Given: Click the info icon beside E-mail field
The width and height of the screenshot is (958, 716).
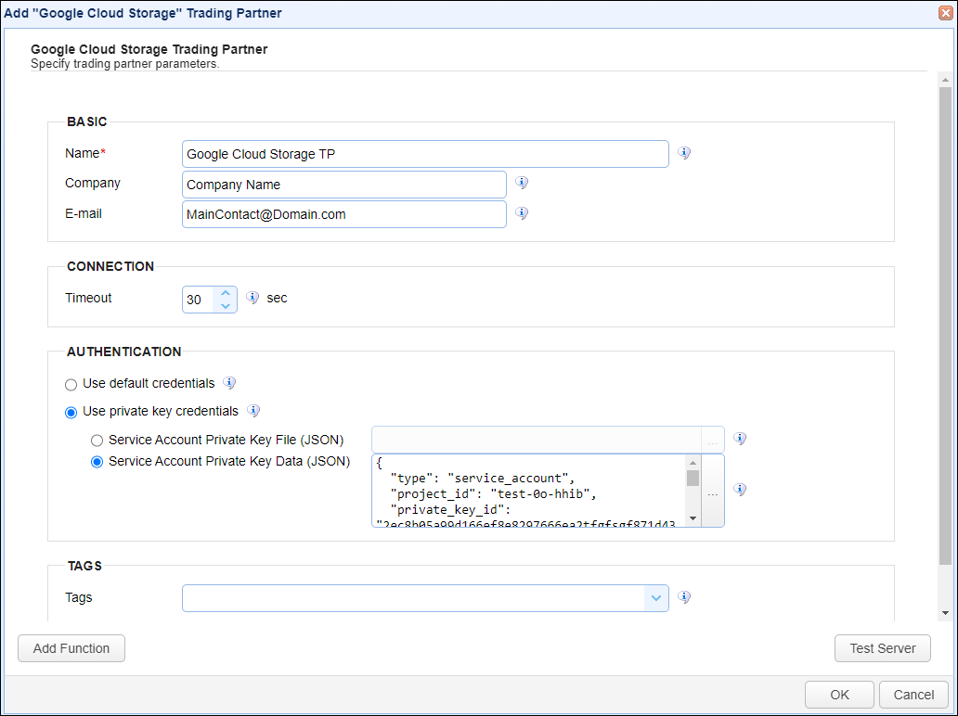Looking at the screenshot, I should 522,213.
